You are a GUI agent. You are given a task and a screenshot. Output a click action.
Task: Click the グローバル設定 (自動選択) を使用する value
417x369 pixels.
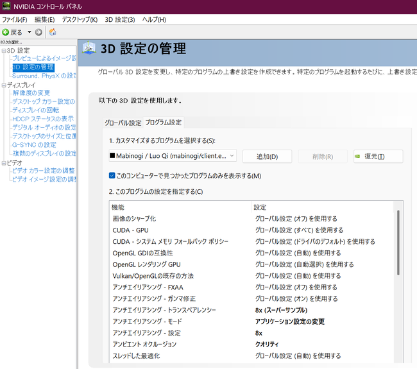click(305, 264)
